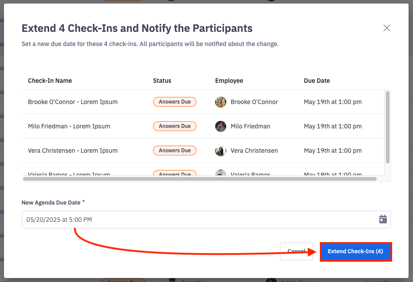Select the Milo Friedman - Lorem Ipsum row
The image size is (413, 282).
tap(69, 126)
